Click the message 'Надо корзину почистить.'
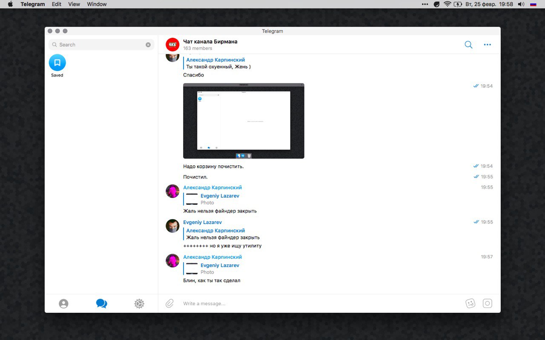545x340 pixels. click(x=213, y=167)
